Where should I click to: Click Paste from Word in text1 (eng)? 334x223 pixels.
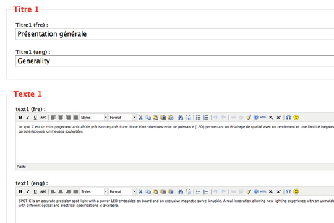[x=171, y=191]
